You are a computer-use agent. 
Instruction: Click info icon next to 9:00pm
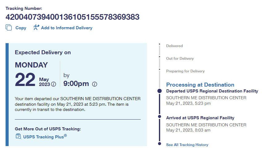click(95, 84)
